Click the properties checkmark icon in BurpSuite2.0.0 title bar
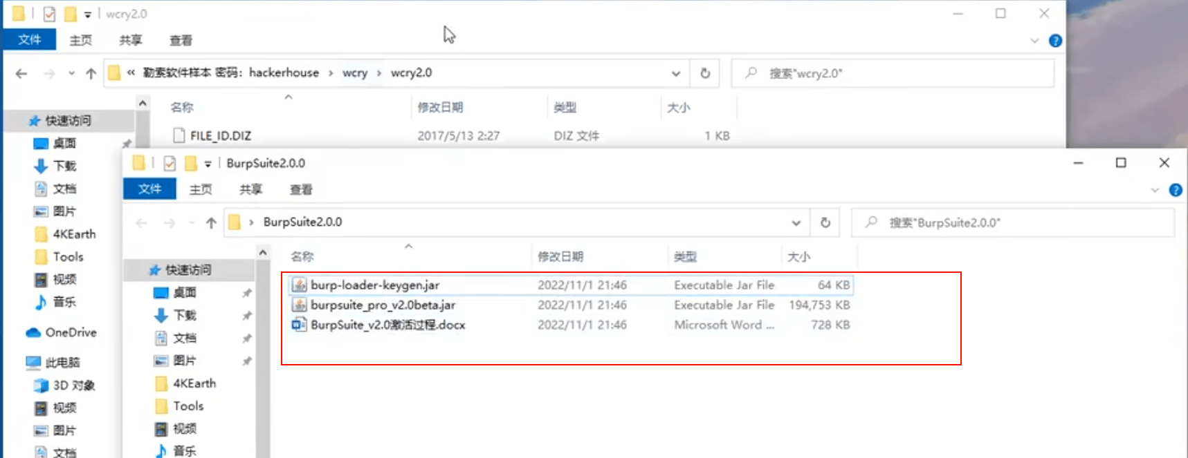 pyautogui.click(x=170, y=164)
